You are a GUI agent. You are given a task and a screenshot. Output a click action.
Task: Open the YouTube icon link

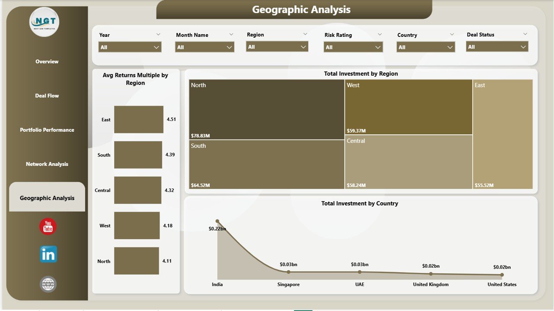tap(48, 227)
